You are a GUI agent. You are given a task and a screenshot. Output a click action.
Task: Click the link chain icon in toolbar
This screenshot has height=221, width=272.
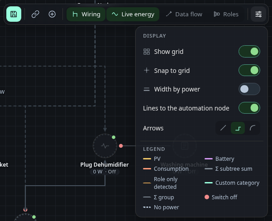[35, 14]
